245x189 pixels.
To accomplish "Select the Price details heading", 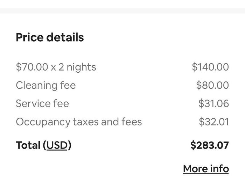I will pyautogui.click(x=50, y=37).
